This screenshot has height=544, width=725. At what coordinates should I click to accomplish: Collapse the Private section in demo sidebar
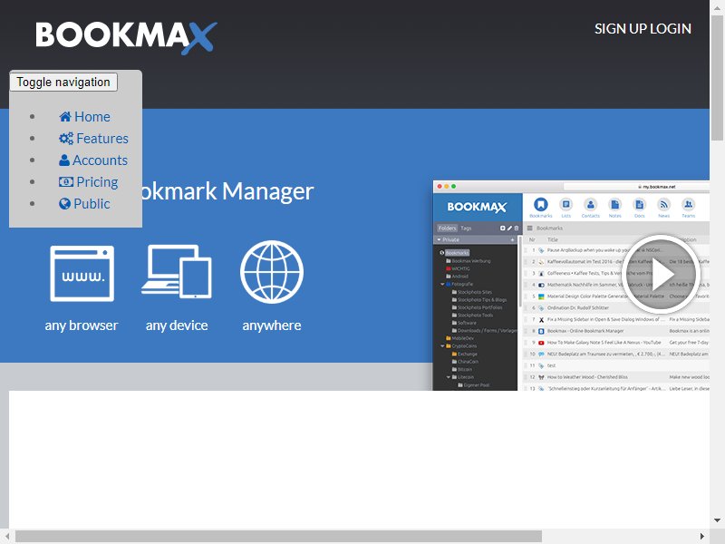[440, 239]
